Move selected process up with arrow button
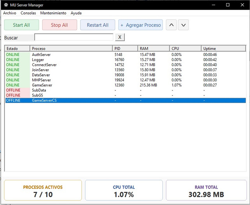 [171, 25]
